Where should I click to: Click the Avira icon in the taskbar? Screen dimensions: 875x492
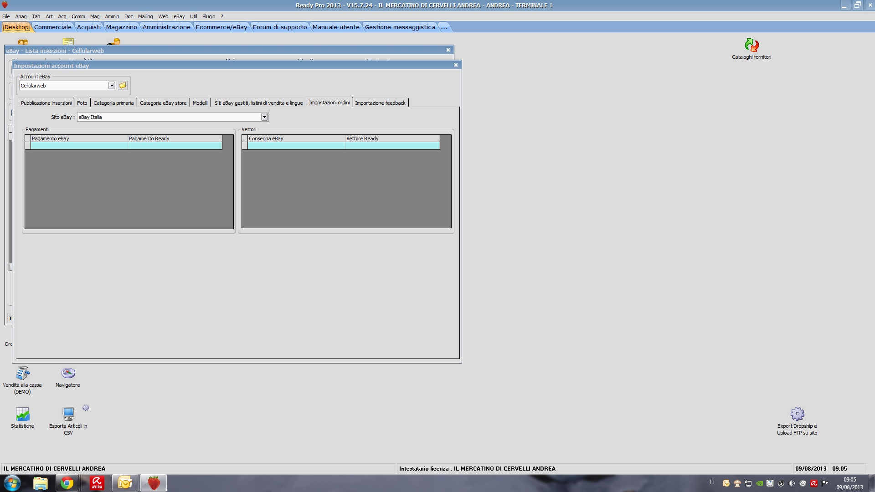tap(97, 483)
